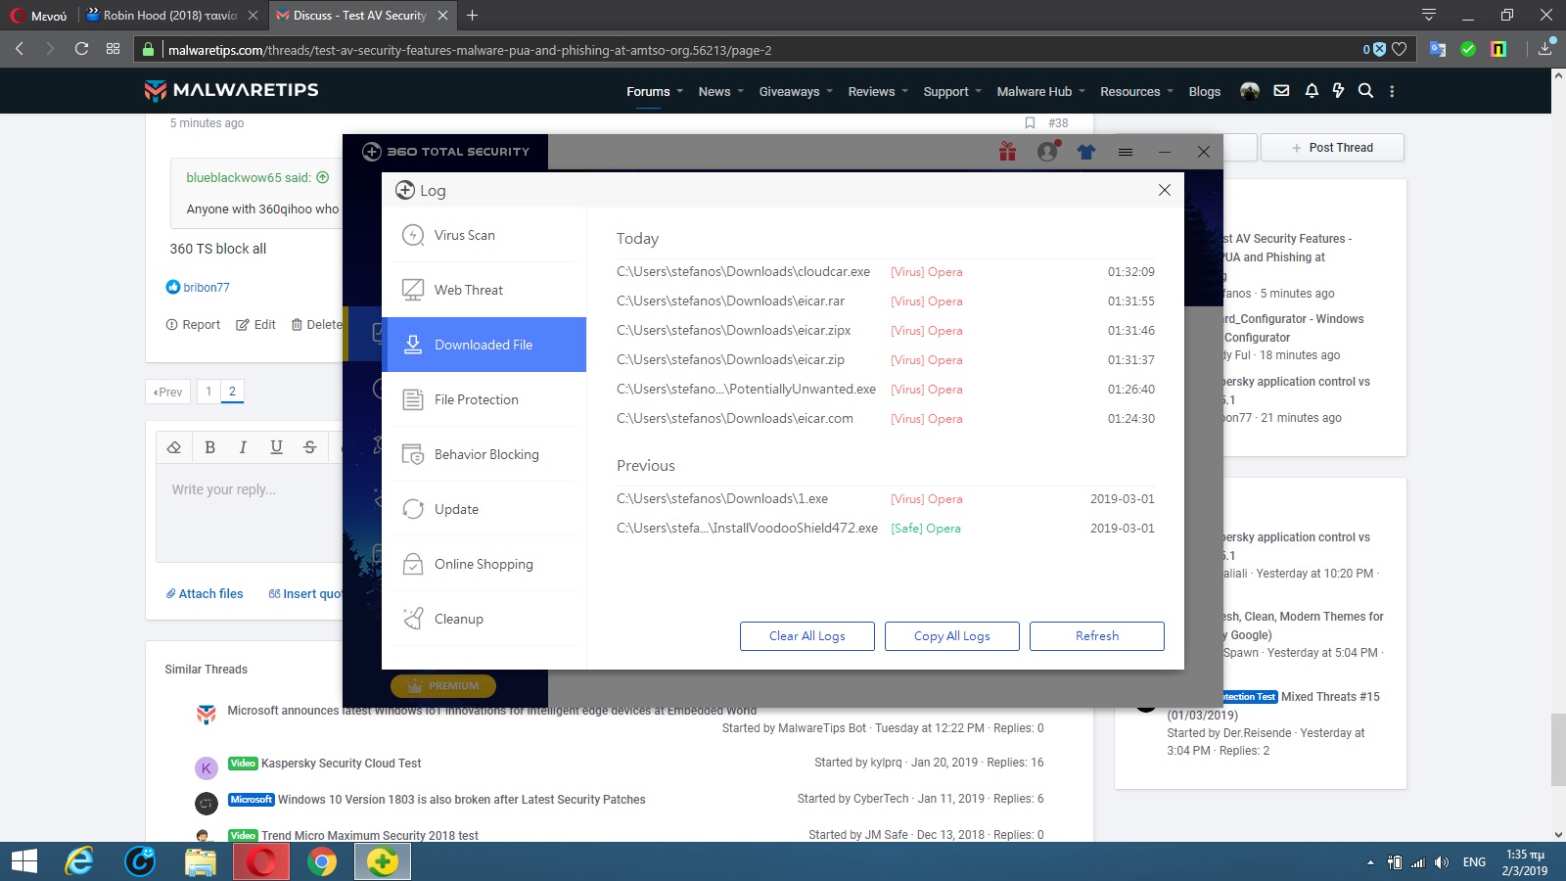Viewport: 1566px width, 881px height.
Task: Open the blue C smiley app on taskbar
Action: 140,861
